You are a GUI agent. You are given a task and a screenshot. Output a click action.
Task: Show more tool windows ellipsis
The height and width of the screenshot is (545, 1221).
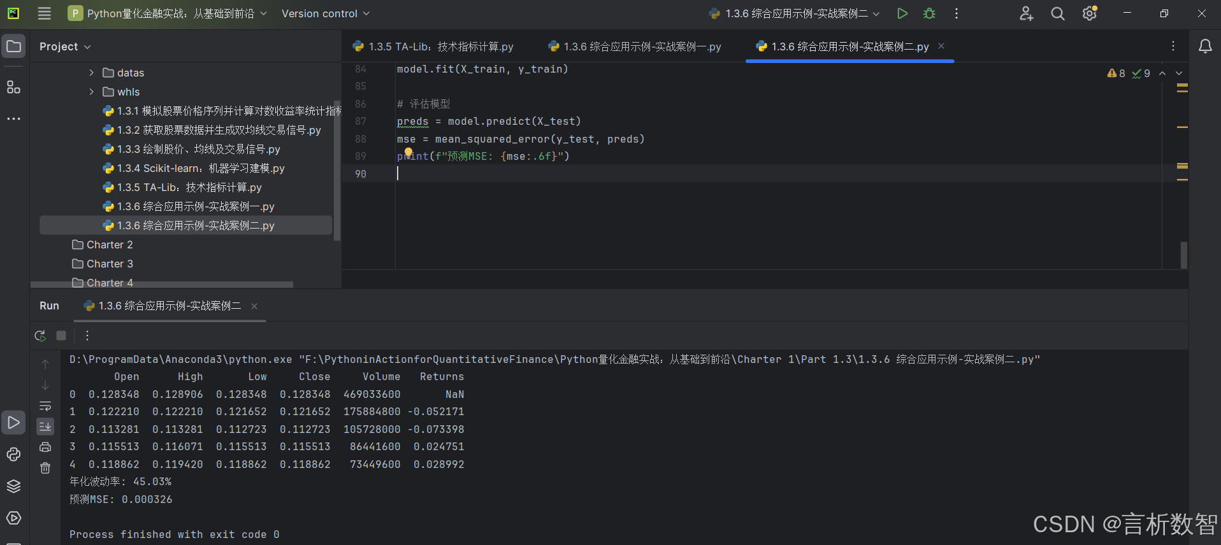tap(13, 118)
